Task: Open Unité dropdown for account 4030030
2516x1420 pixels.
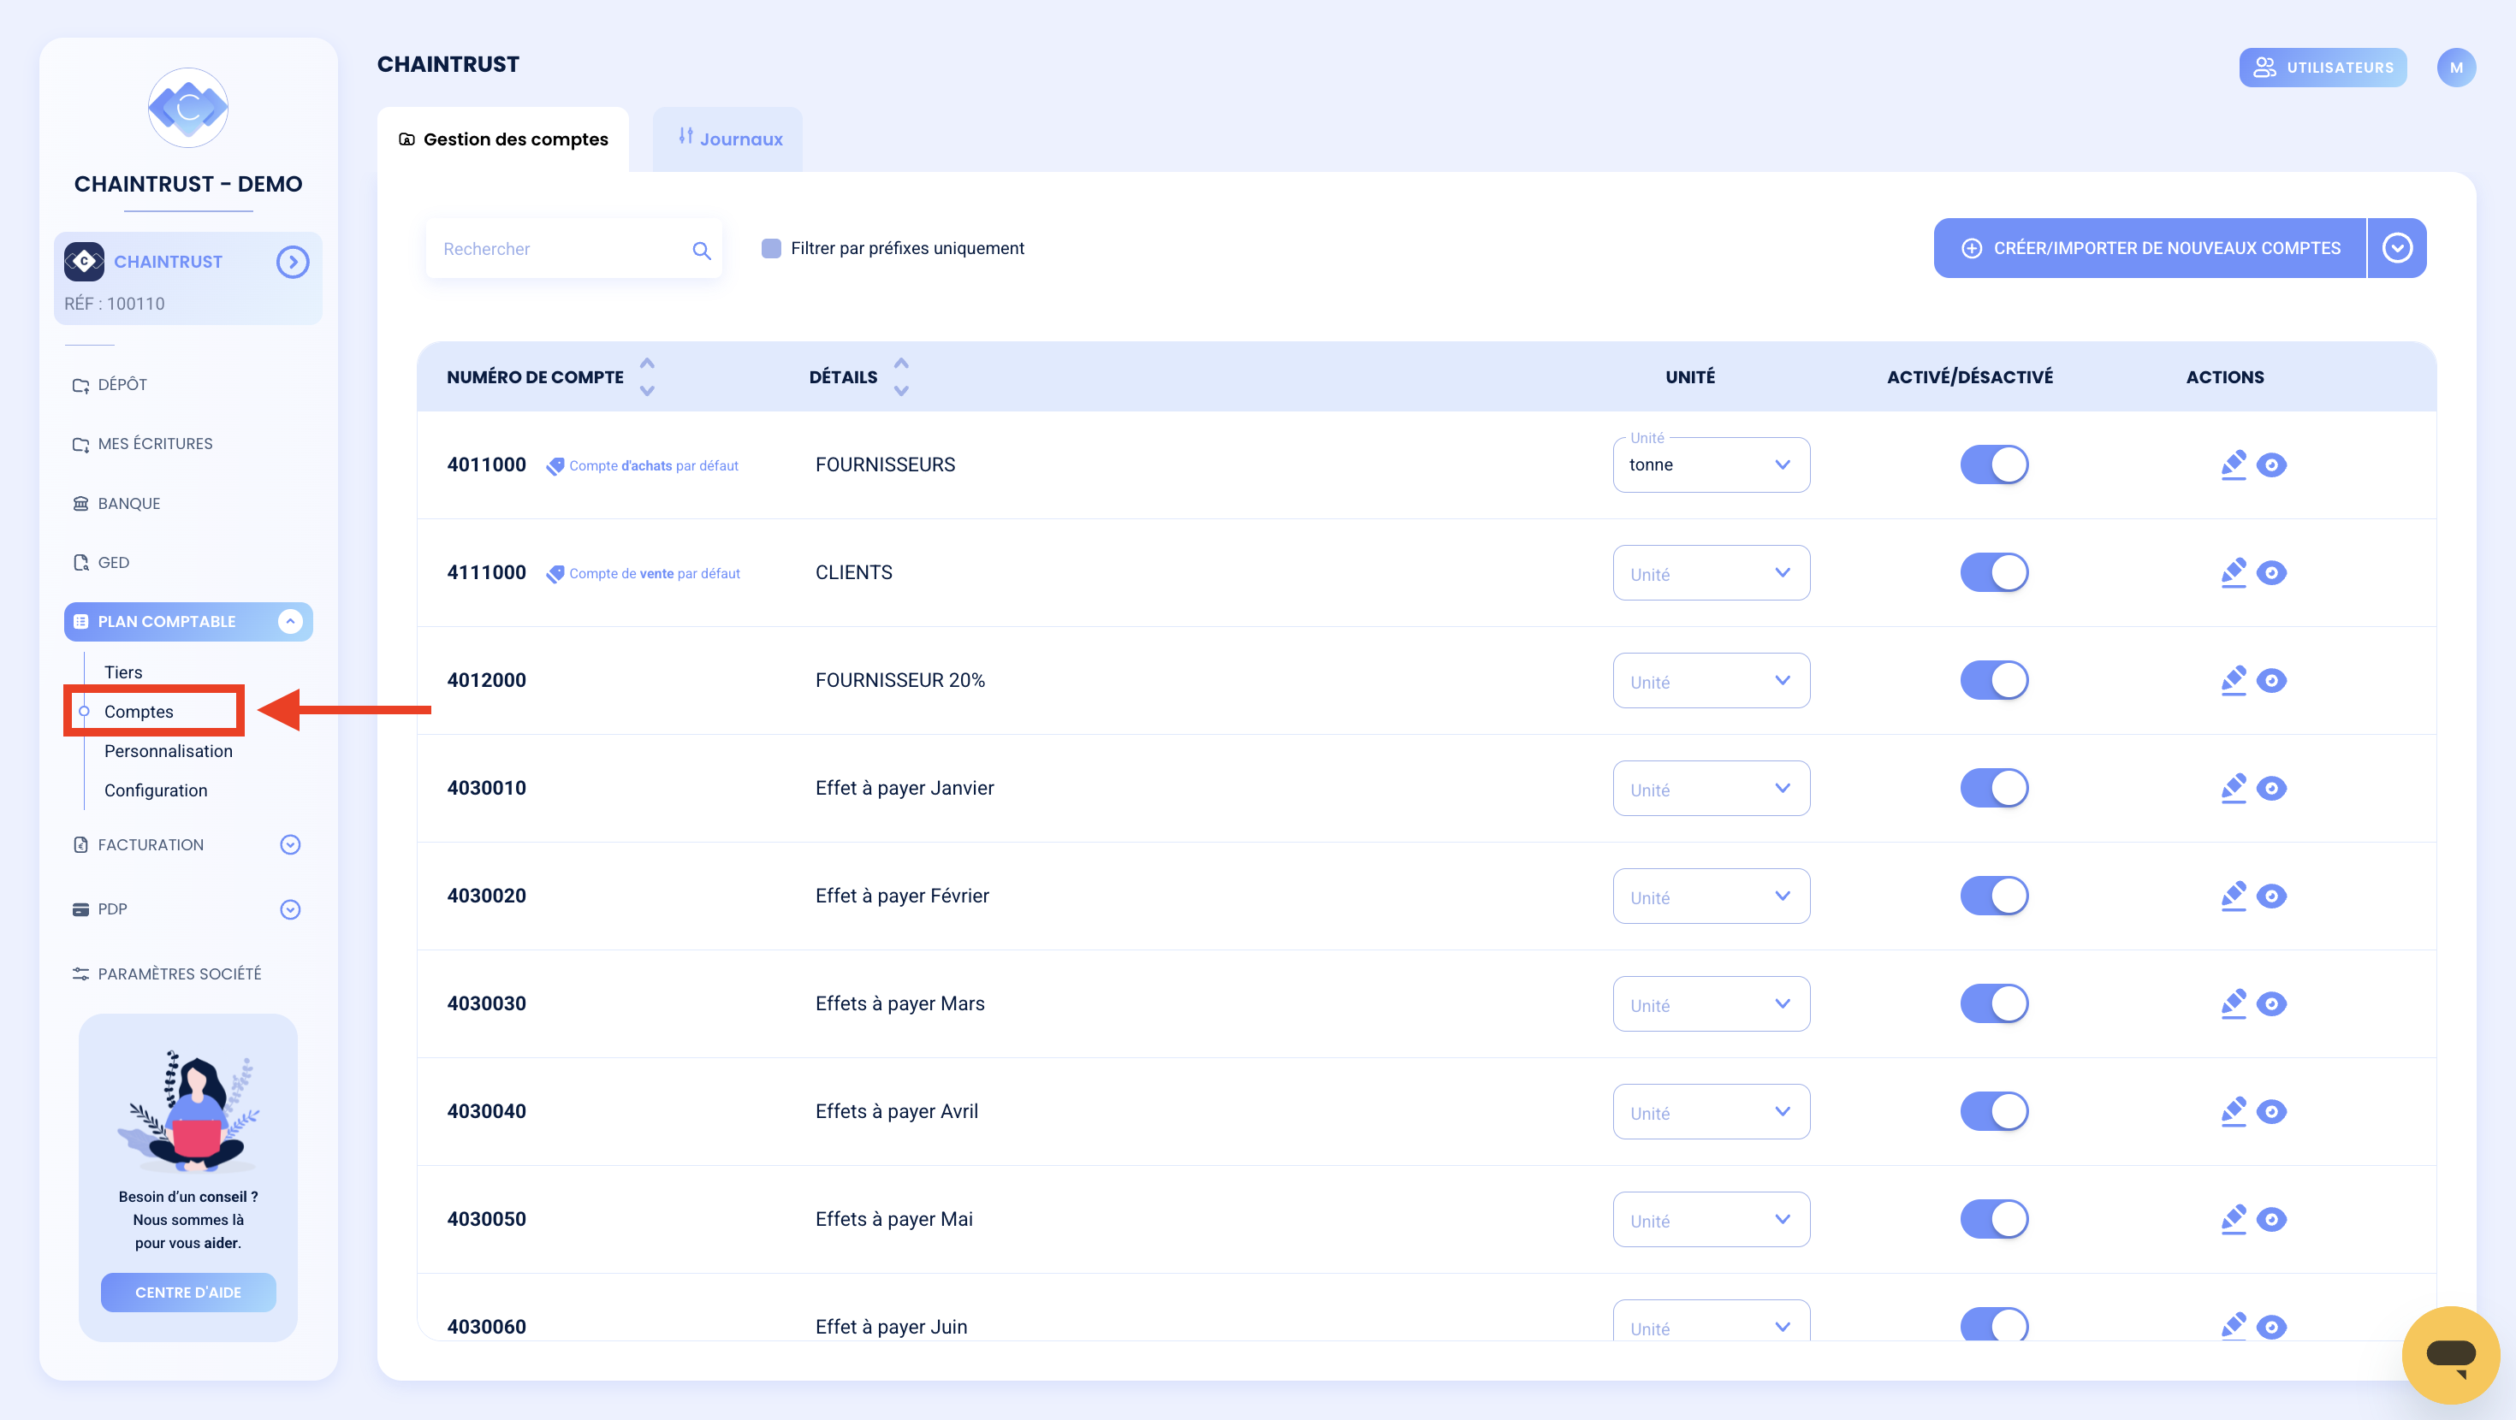Action: coord(1712,1004)
